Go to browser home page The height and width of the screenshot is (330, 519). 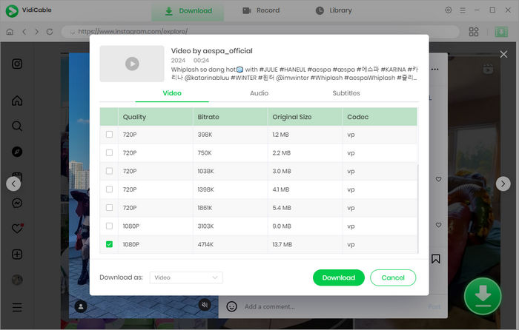10,32
